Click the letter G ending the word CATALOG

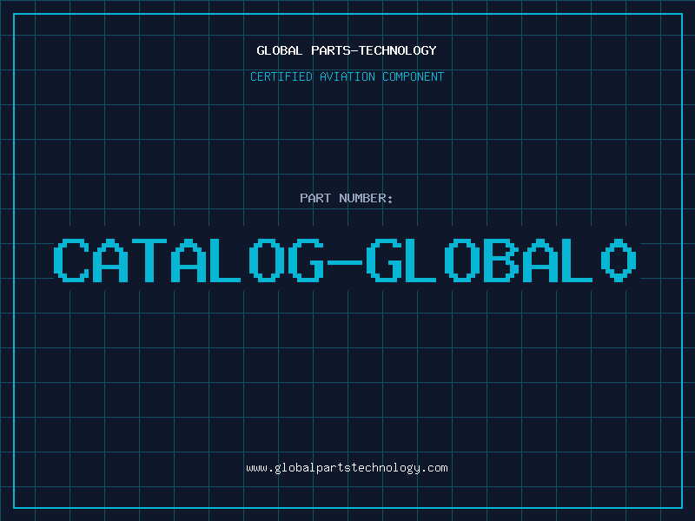pos(306,260)
